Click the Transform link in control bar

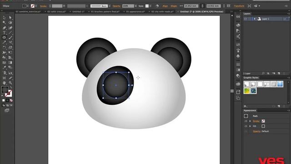(x=239, y=6)
